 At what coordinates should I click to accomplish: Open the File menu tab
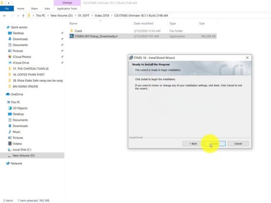[7, 8]
